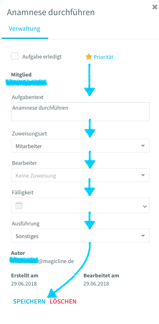Click the Sonstiges selection field
Screen dimensions: 159x324
[81, 236]
